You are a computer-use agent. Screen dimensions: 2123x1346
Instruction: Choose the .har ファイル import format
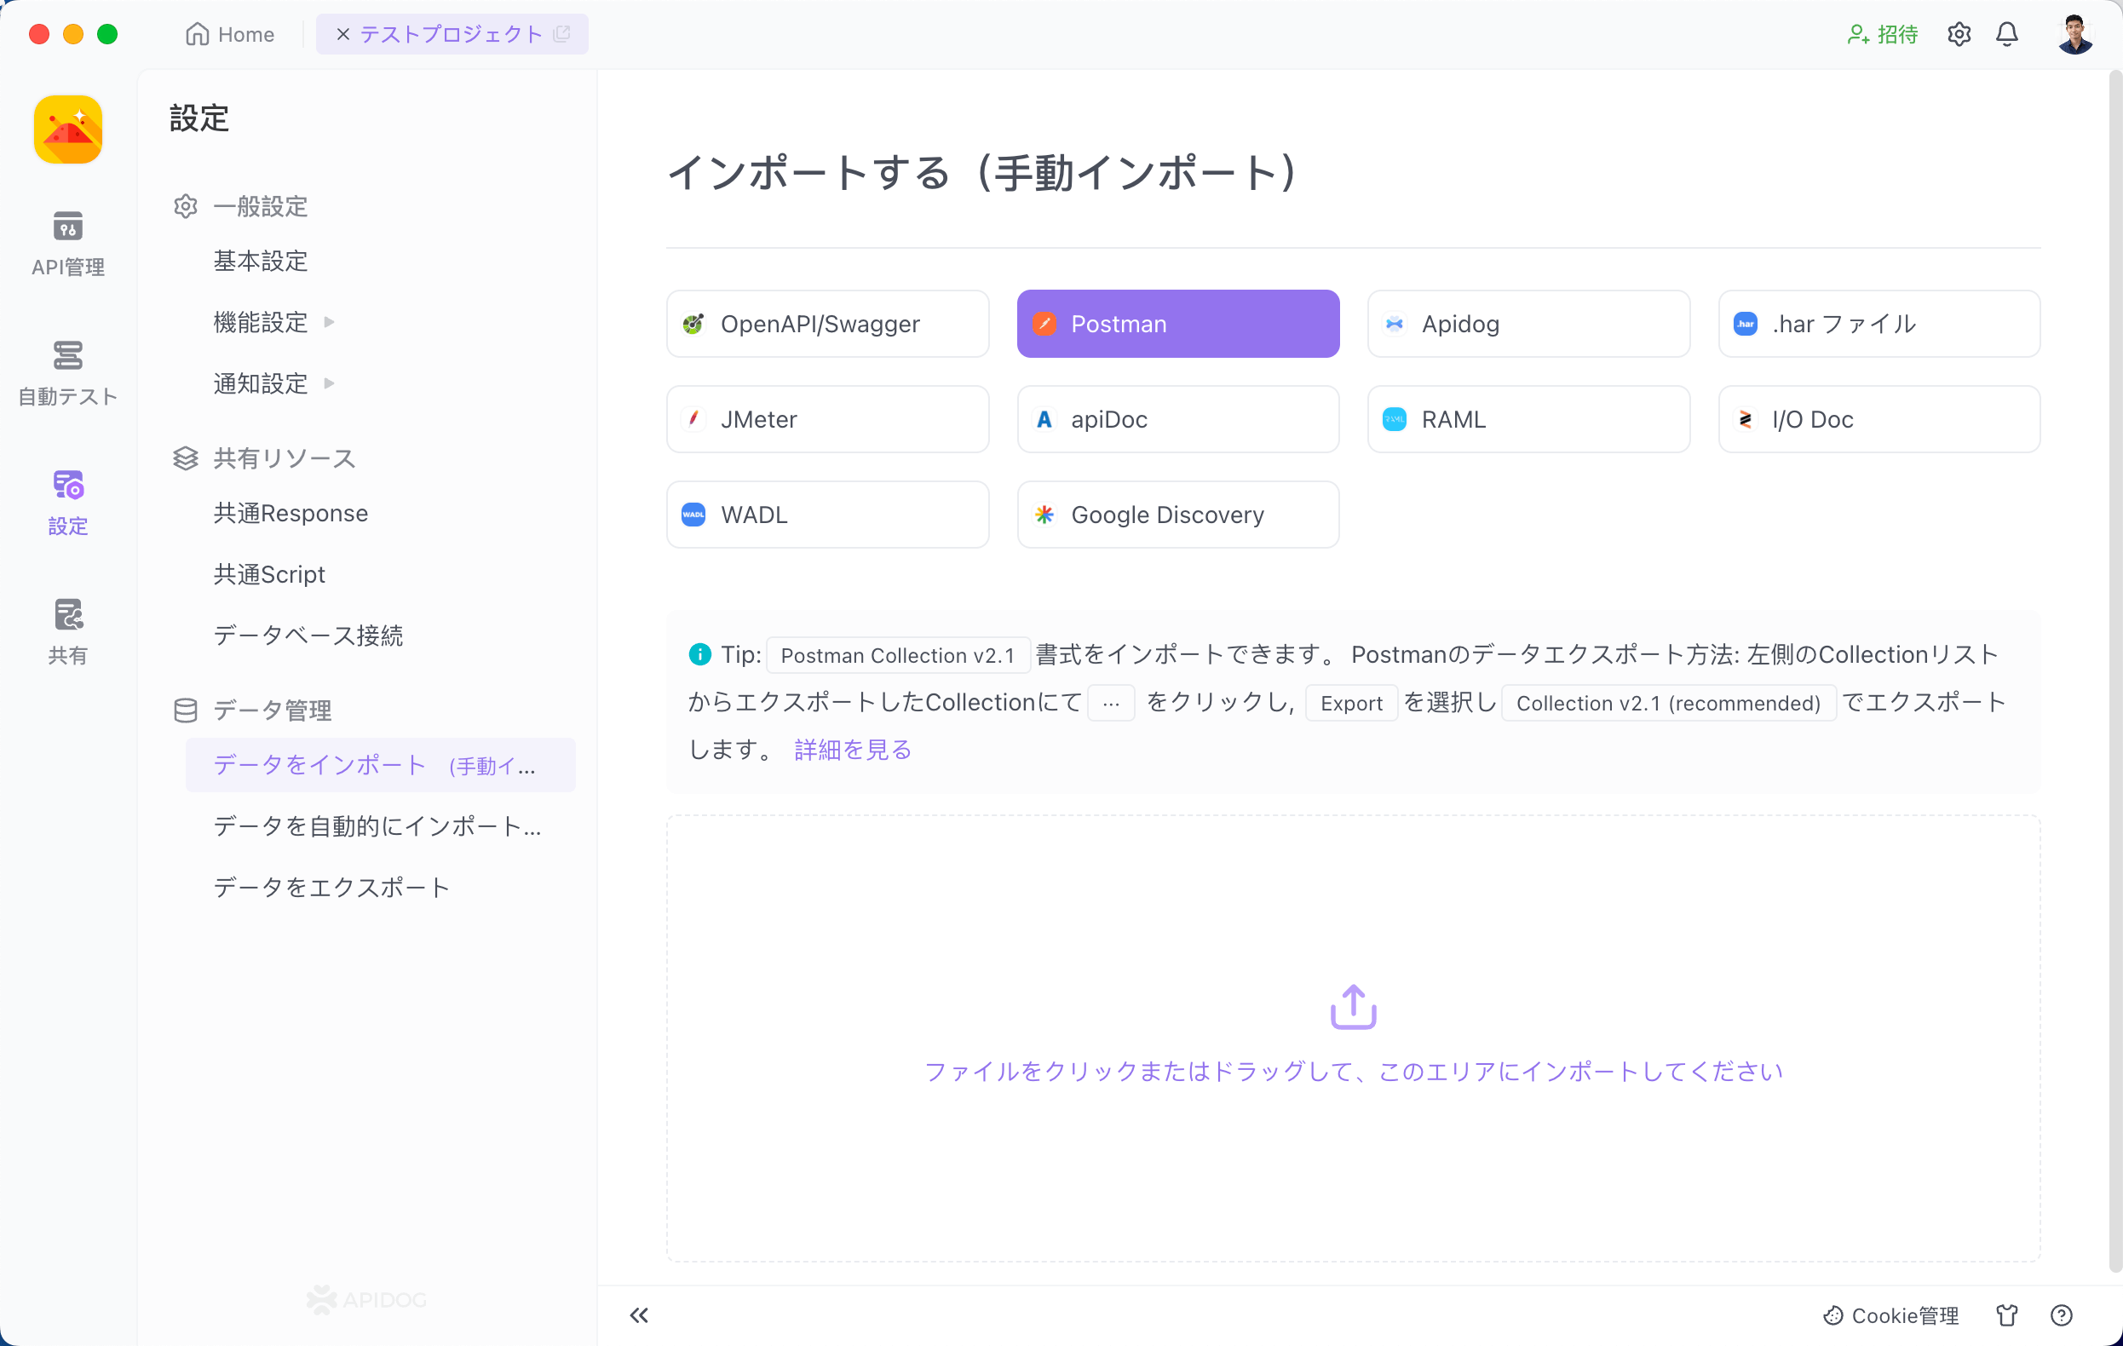pyautogui.click(x=1878, y=324)
